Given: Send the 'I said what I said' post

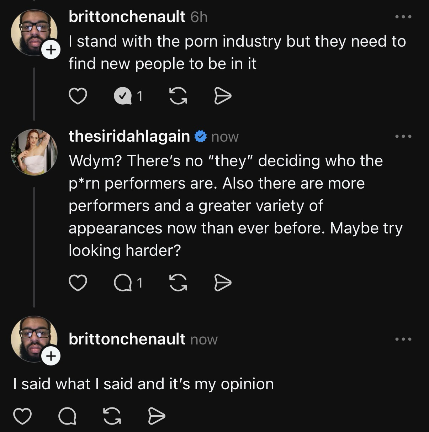Looking at the screenshot, I should click(156, 416).
